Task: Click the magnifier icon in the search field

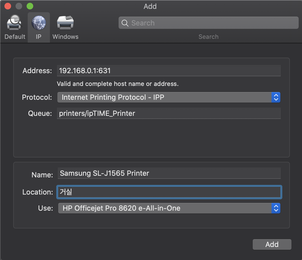Action: 125,23
